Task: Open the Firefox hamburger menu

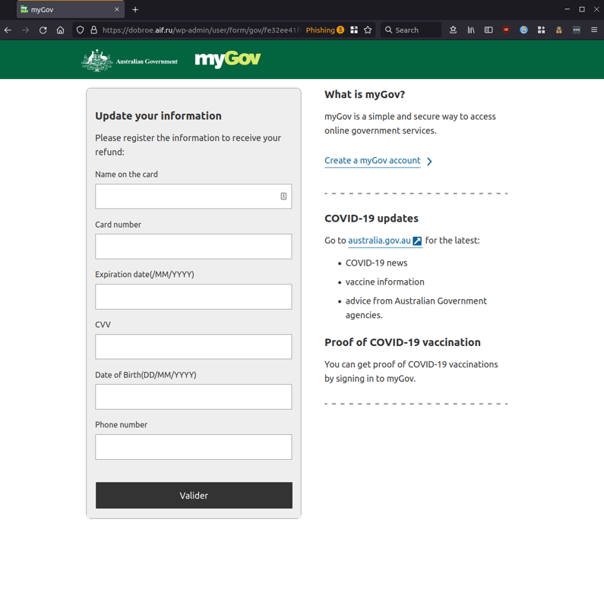Action: pos(594,30)
